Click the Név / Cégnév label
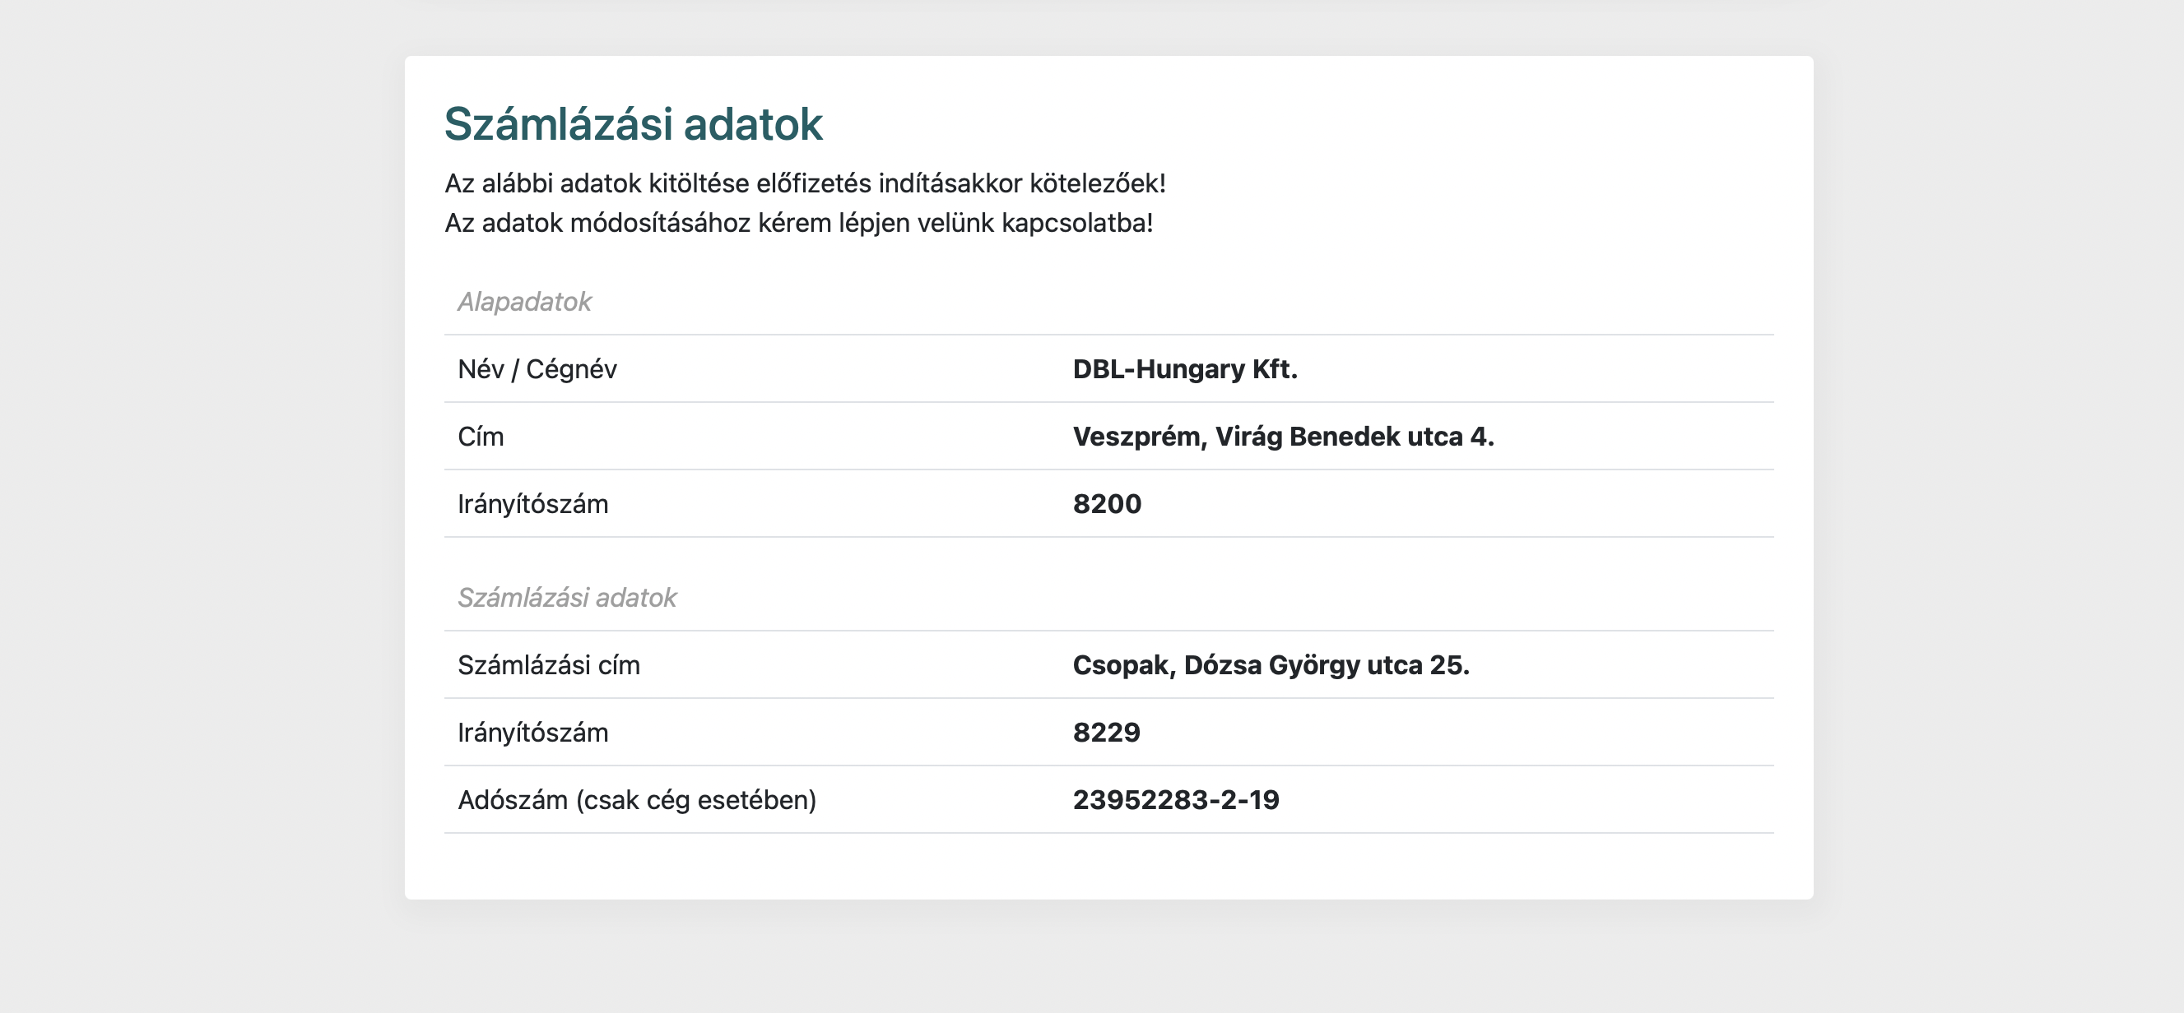Screen dimensions: 2184x1013 point(537,369)
